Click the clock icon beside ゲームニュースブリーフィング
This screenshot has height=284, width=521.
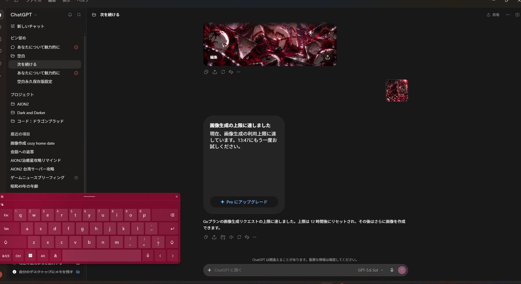click(76, 178)
